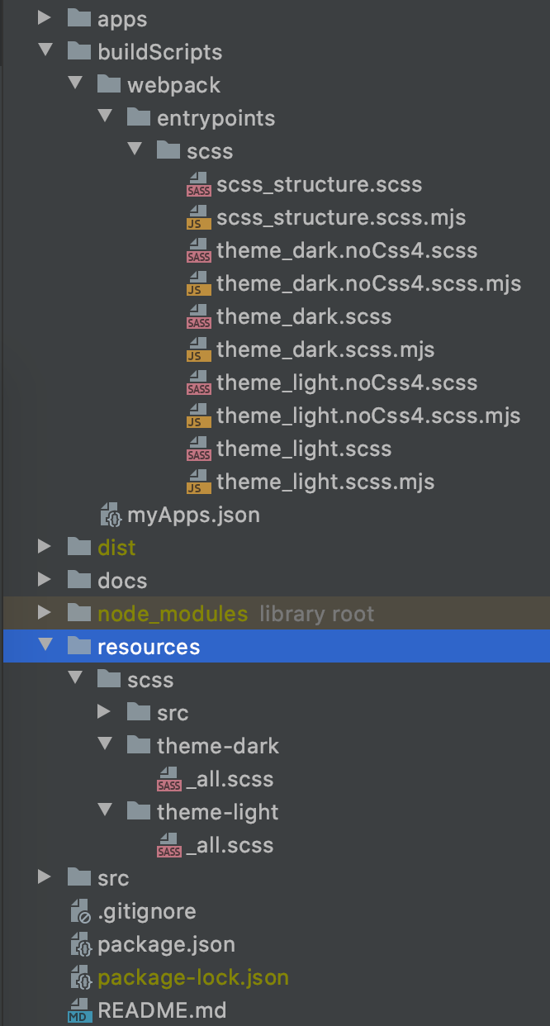Image resolution: width=550 pixels, height=1026 pixels.
Task: Select the highlighted resources folder name
Action: click(149, 647)
